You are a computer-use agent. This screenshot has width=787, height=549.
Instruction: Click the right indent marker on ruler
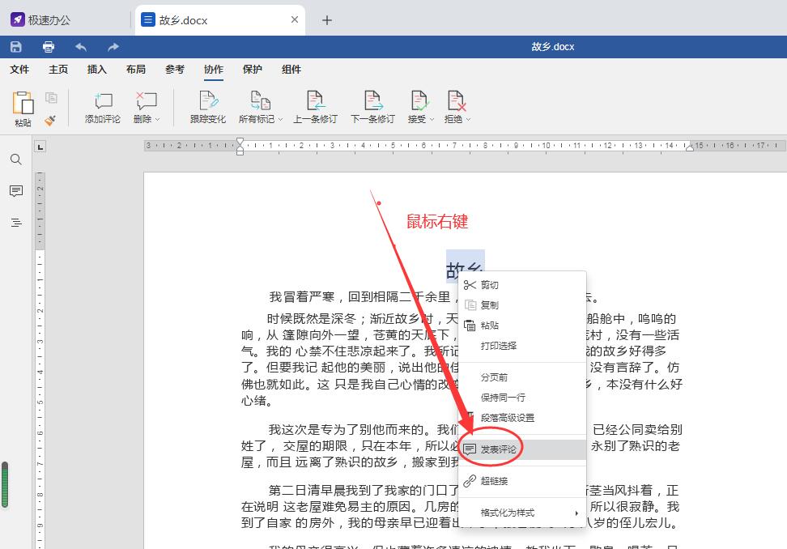(690, 147)
